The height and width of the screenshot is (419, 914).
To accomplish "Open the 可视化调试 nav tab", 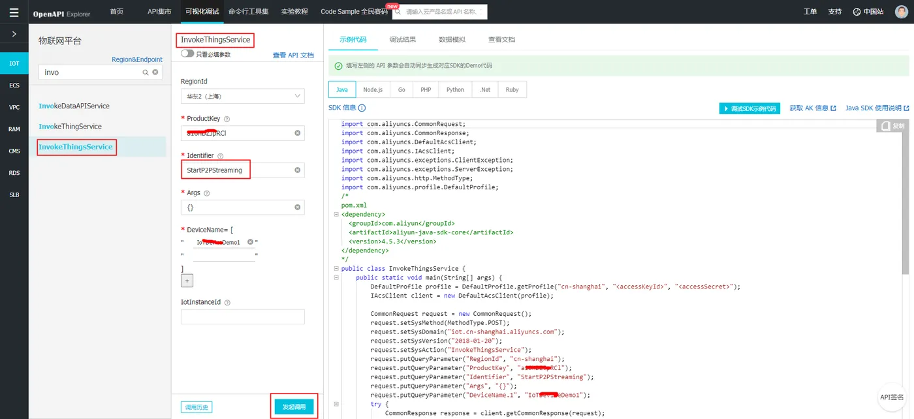I will coord(203,12).
